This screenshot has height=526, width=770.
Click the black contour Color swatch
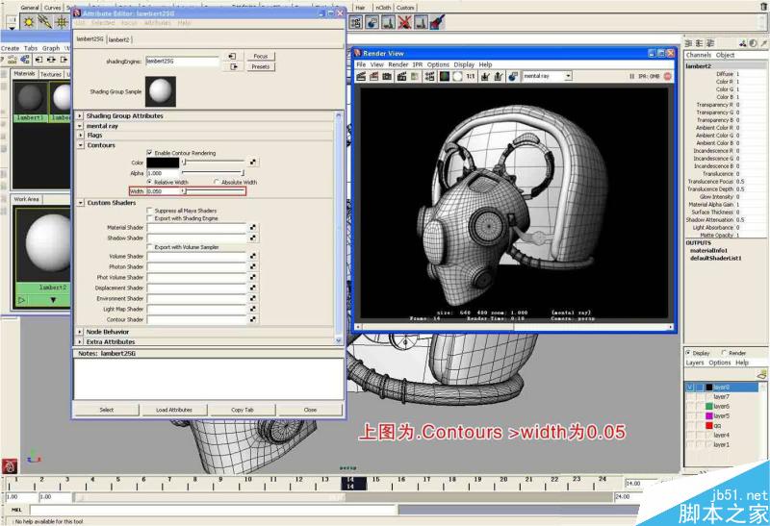point(163,163)
